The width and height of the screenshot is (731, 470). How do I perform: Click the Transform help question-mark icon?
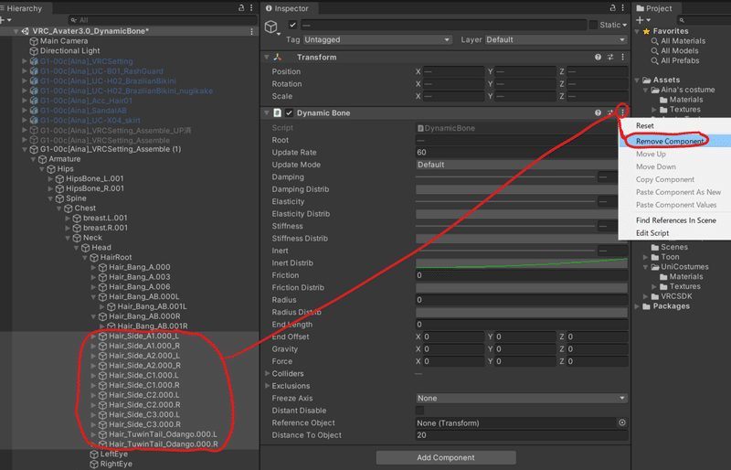(x=598, y=57)
